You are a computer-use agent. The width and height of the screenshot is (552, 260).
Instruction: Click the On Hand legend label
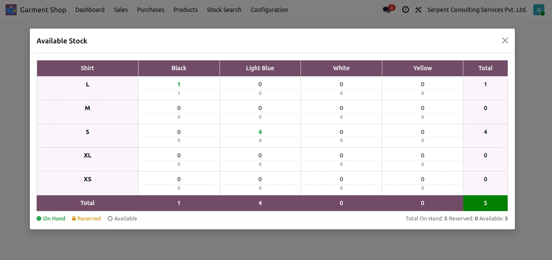[54, 219]
